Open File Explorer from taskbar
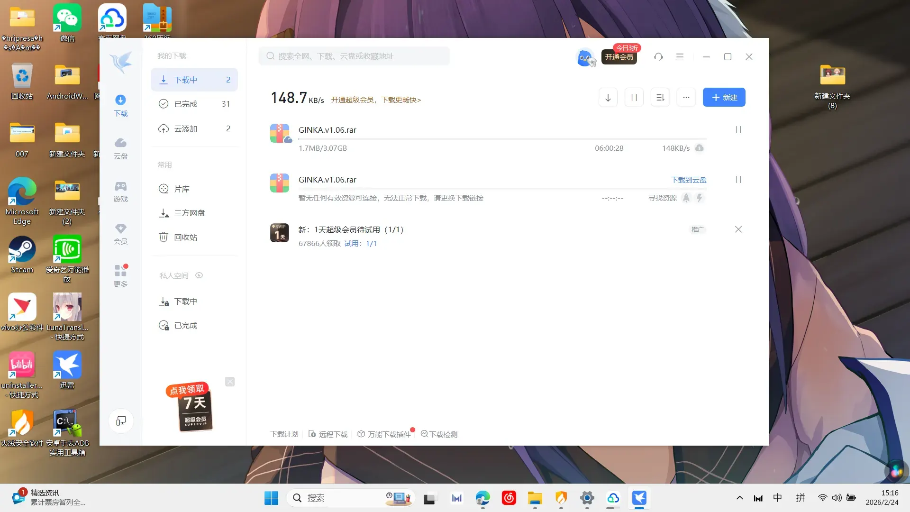This screenshot has height=512, width=910. pyautogui.click(x=535, y=498)
